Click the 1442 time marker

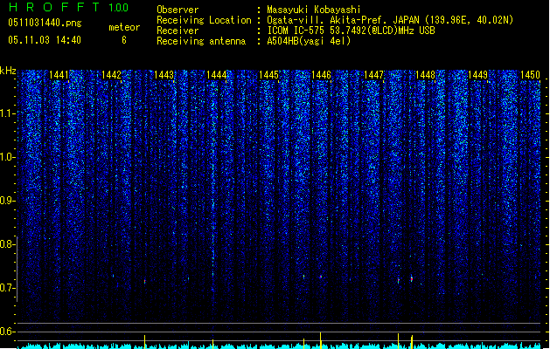click(x=111, y=74)
